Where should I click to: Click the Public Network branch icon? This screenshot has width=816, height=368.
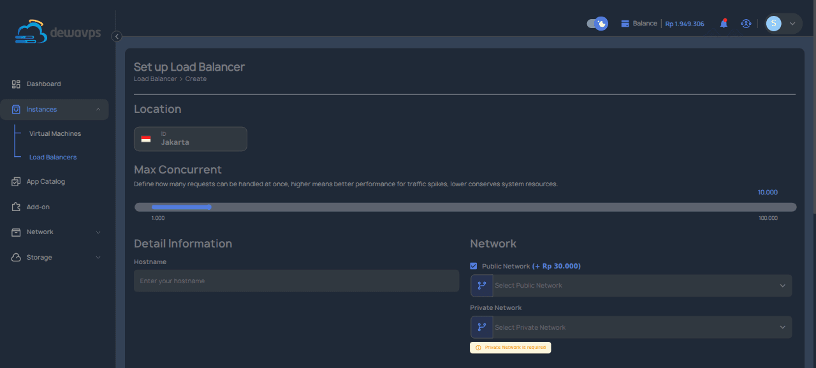coord(481,286)
